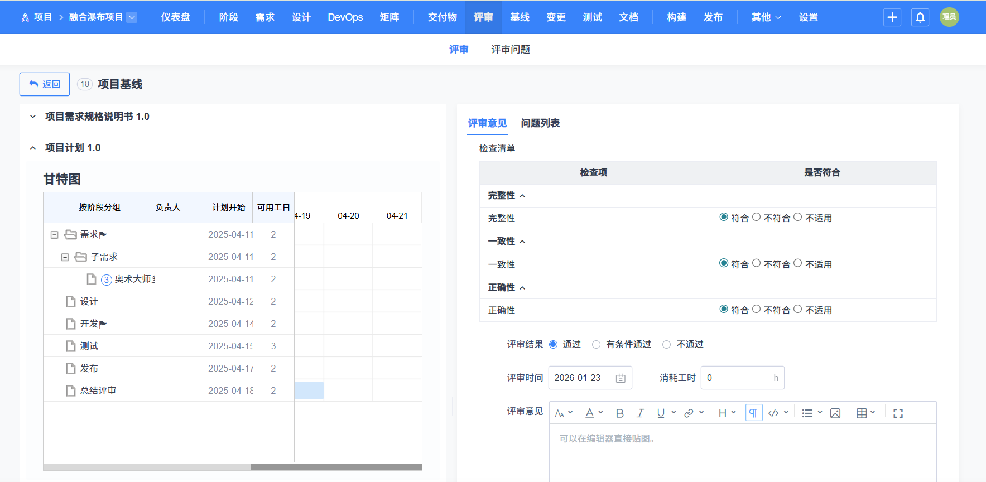Open calendar icon in review time field
Image resolution: width=986 pixels, height=482 pixels.
[x=621, y=378]
